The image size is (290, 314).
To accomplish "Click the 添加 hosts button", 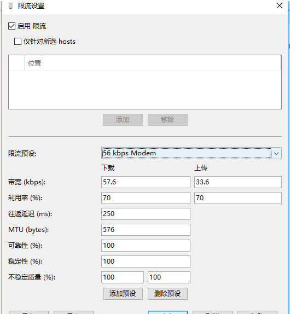I will (x=123, y=120).
